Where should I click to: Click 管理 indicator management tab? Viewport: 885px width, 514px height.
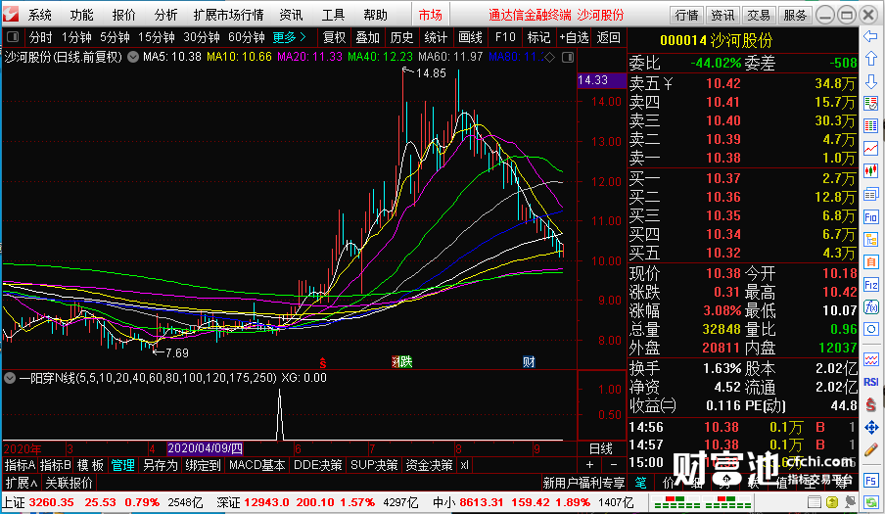click(123, 465)
